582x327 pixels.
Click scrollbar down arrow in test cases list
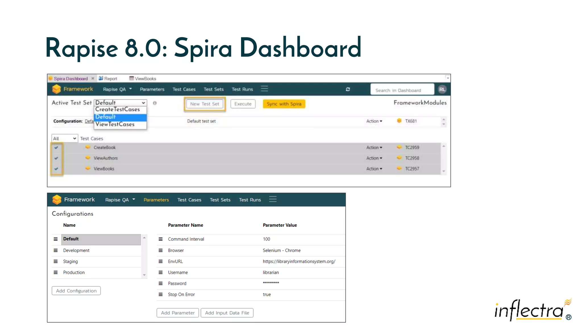[444, 171]
